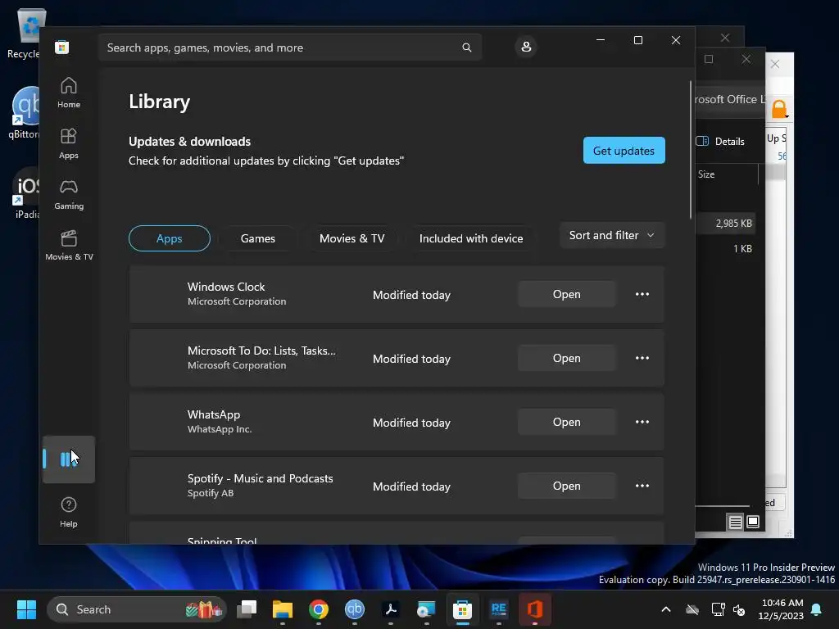This screenshot has height=629, width=839.
Task: Show hidden system tray icons
Action: tap(666, 609)
